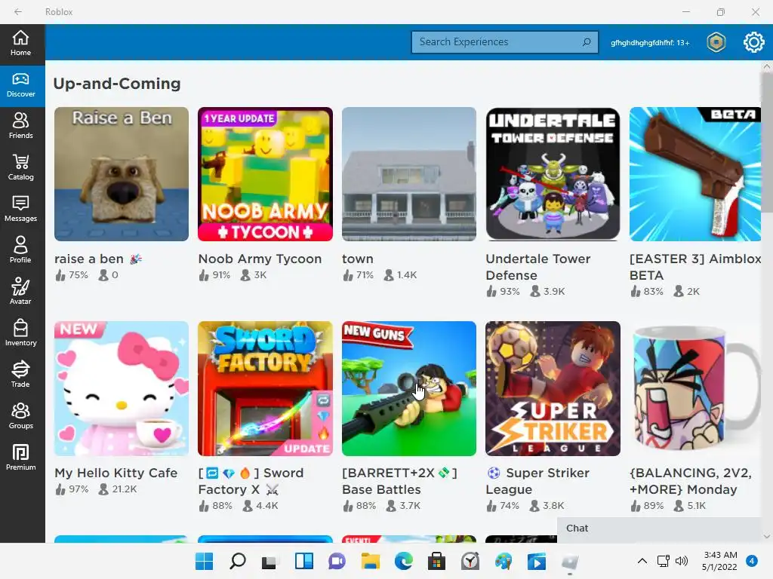Click the scrollbar down arrow

767,536
